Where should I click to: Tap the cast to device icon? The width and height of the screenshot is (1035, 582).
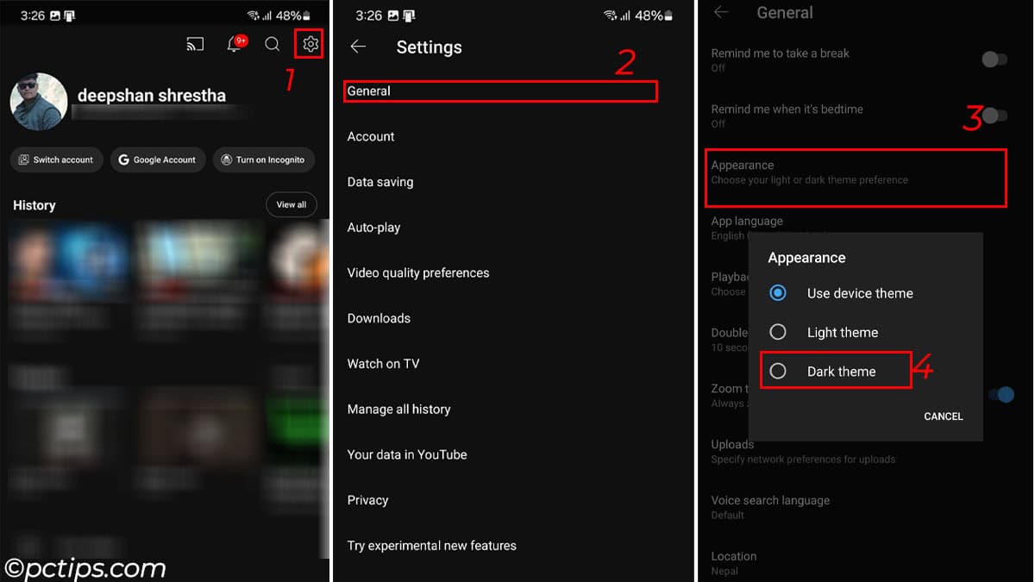195,44
